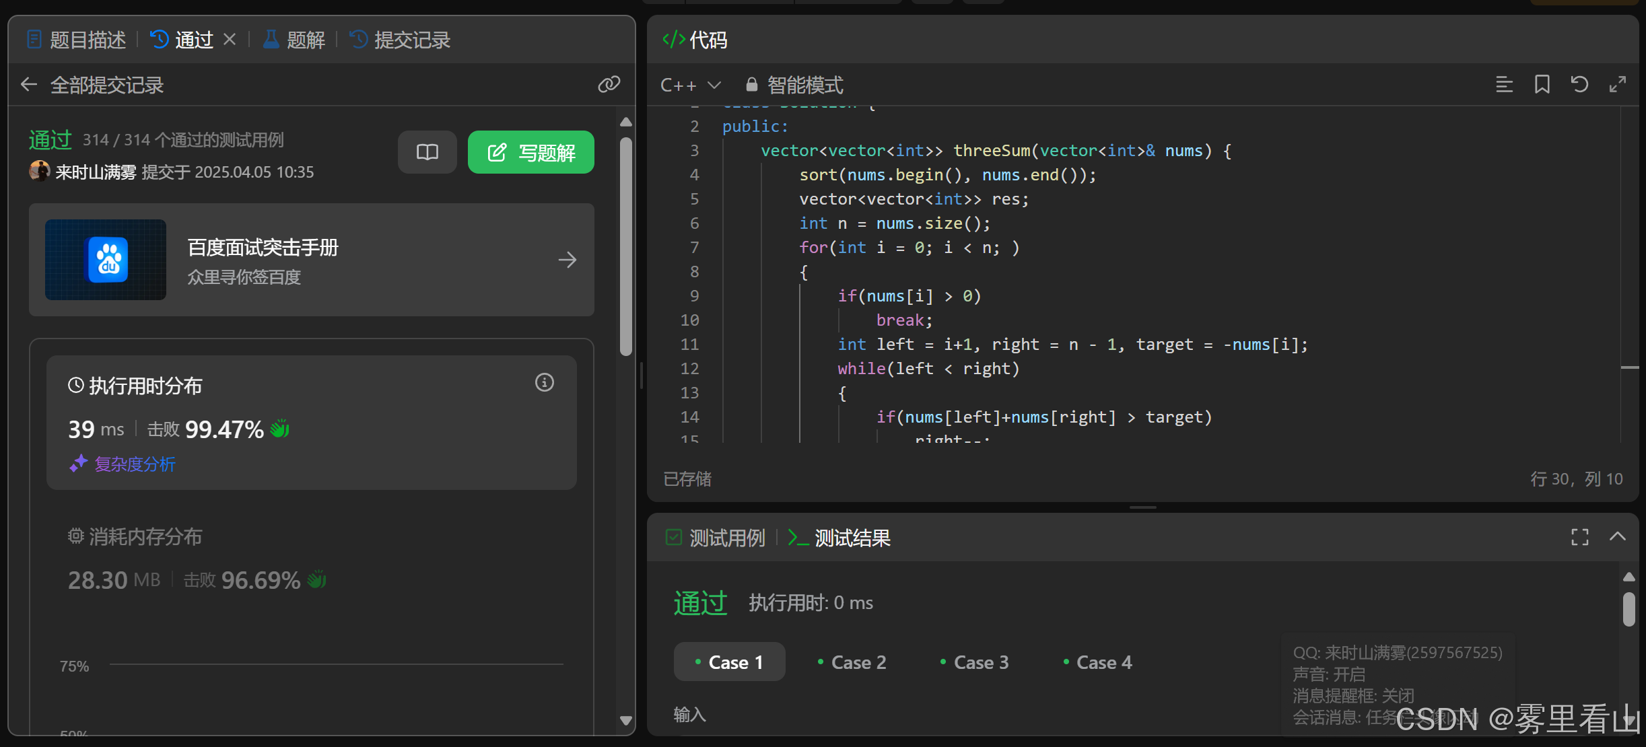The height and width of the screenshot is (747, 1646).
Task: Copy submission link via chain icon
Action: (x=609, y=85)
